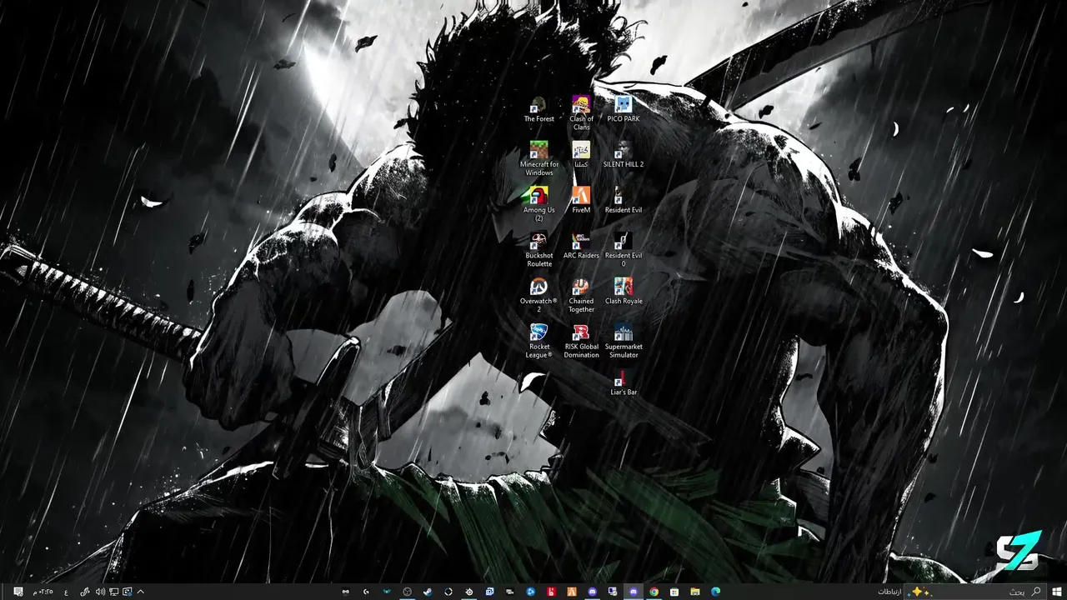Image resolution: width=1067 pixels, height=600 pixels.
Task: Open File Explorer from the taskbar
Action: point(694,592)
